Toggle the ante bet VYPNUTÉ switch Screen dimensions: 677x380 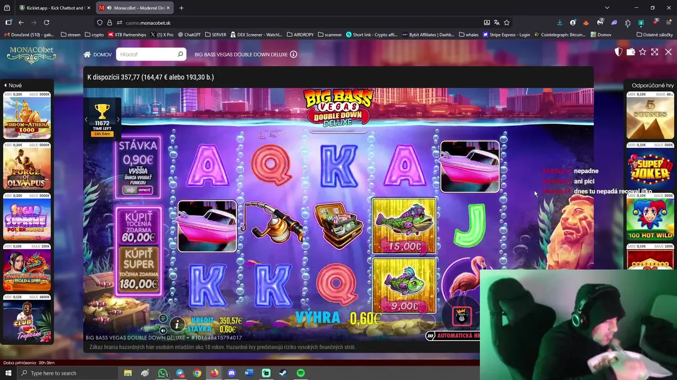(x=137, y=190)
